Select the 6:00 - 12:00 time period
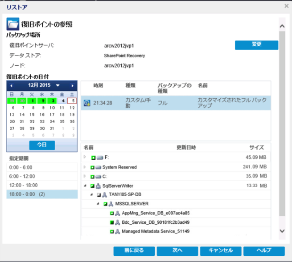The height and width of the screenshot is (262, 292). 42,176
